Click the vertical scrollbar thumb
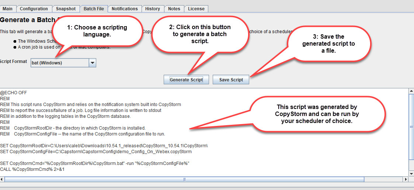 411,127
